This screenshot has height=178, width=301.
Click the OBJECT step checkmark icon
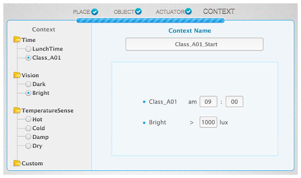pyautogui.click(x=138, y=11)
